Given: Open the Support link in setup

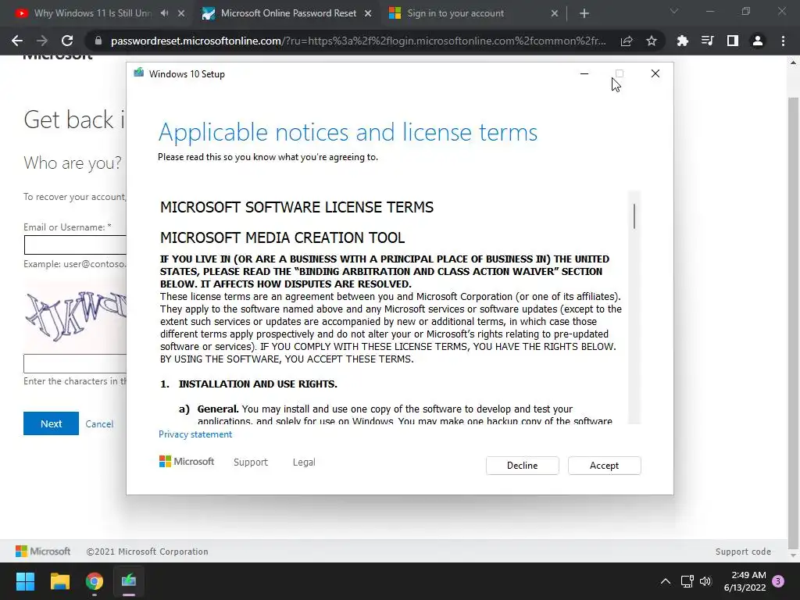Looking at the screenshot, I should [251, 462].
